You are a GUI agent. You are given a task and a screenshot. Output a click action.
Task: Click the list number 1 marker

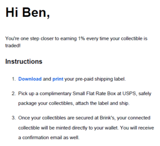click(14, 79)
